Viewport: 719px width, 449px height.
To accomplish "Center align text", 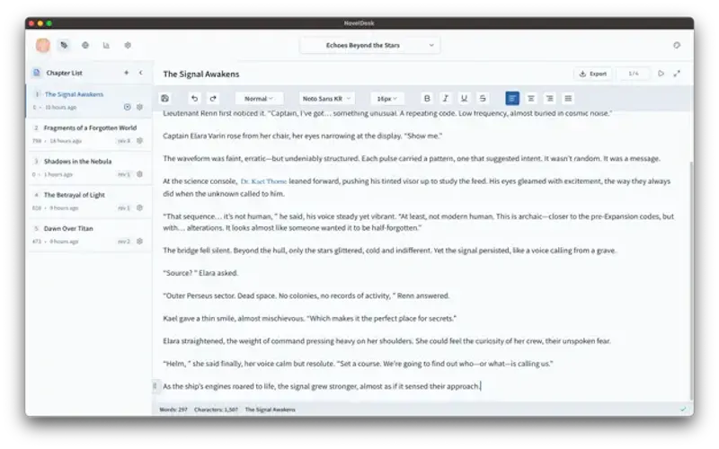I will pos(531,99).
